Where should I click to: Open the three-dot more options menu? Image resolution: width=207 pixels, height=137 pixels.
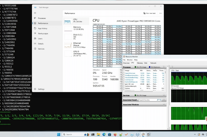[x=161, y=13]
